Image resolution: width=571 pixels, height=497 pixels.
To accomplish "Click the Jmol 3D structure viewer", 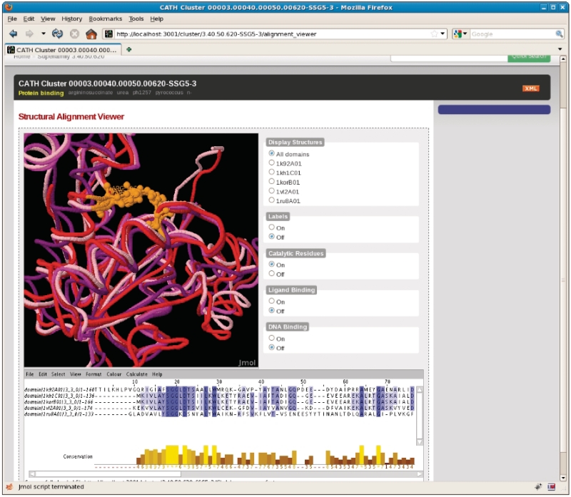I will (x=141, y=250).
